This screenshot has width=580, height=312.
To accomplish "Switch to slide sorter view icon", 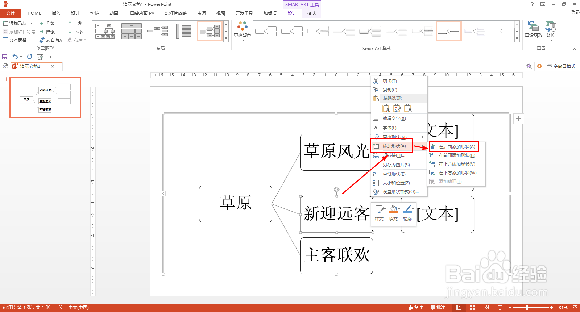I will (x=473, y=308).
